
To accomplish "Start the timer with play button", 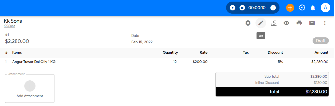I will point(232,8).
